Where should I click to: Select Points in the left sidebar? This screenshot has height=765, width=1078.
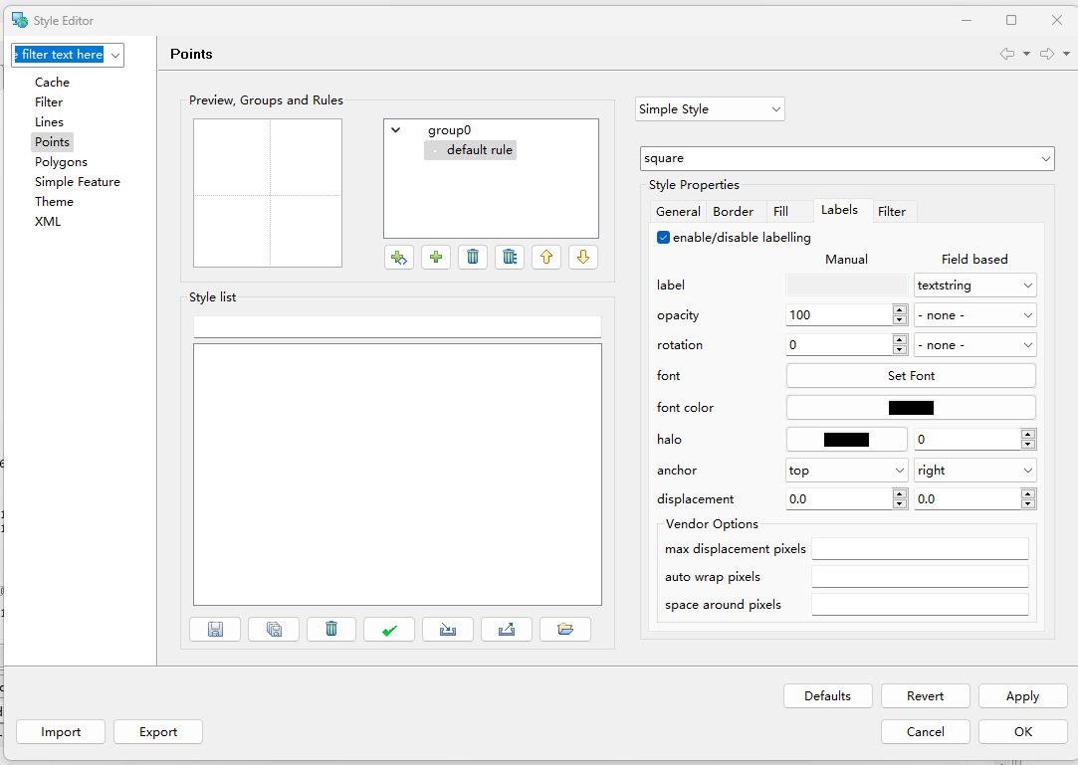click(52, 142)
